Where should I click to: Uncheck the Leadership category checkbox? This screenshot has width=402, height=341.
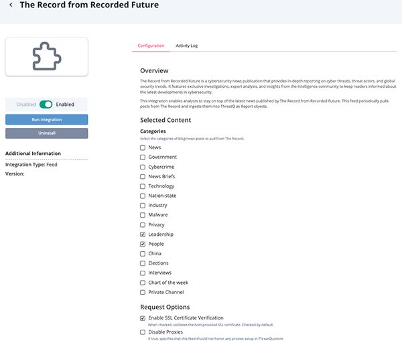143,234
